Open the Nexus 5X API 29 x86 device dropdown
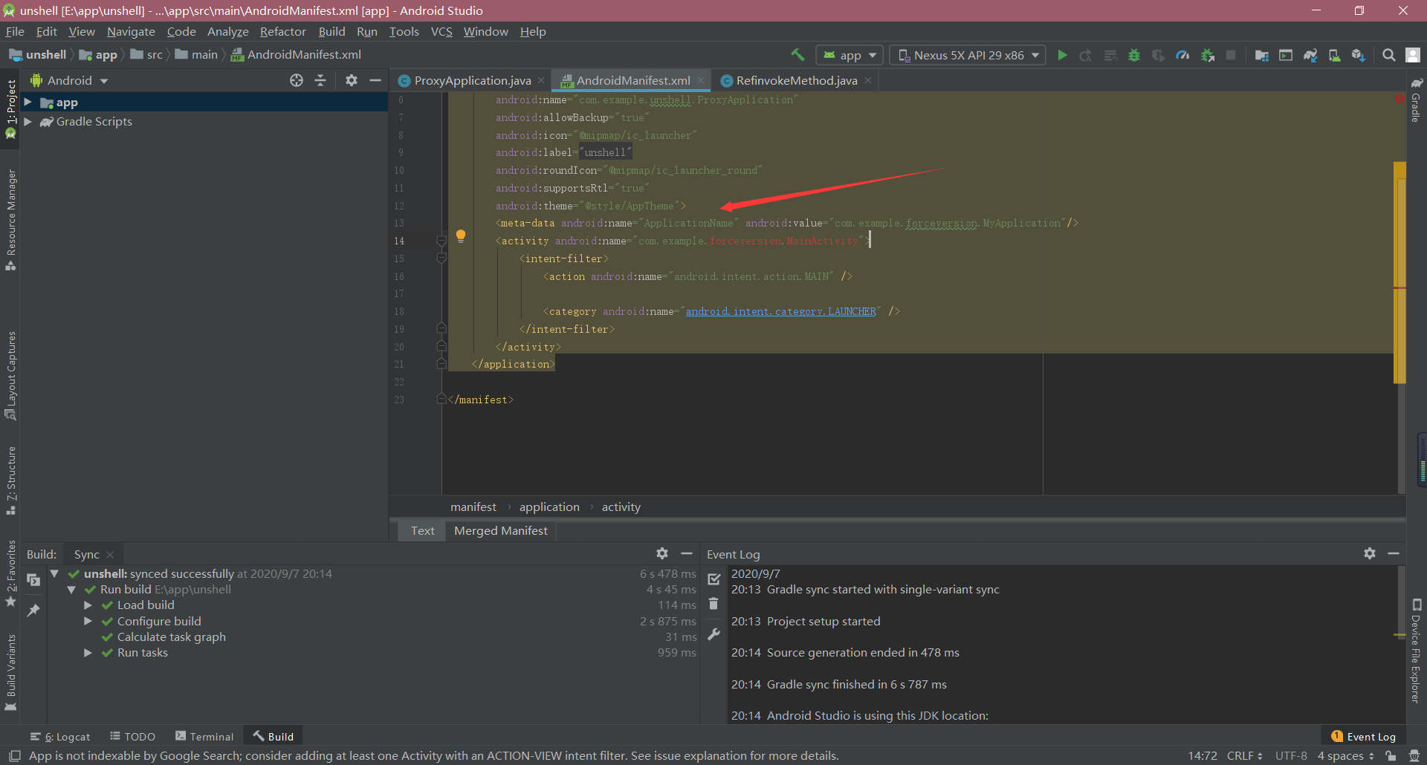The width and height of the screenshot is (1427, 765). [x=968, y=55]
